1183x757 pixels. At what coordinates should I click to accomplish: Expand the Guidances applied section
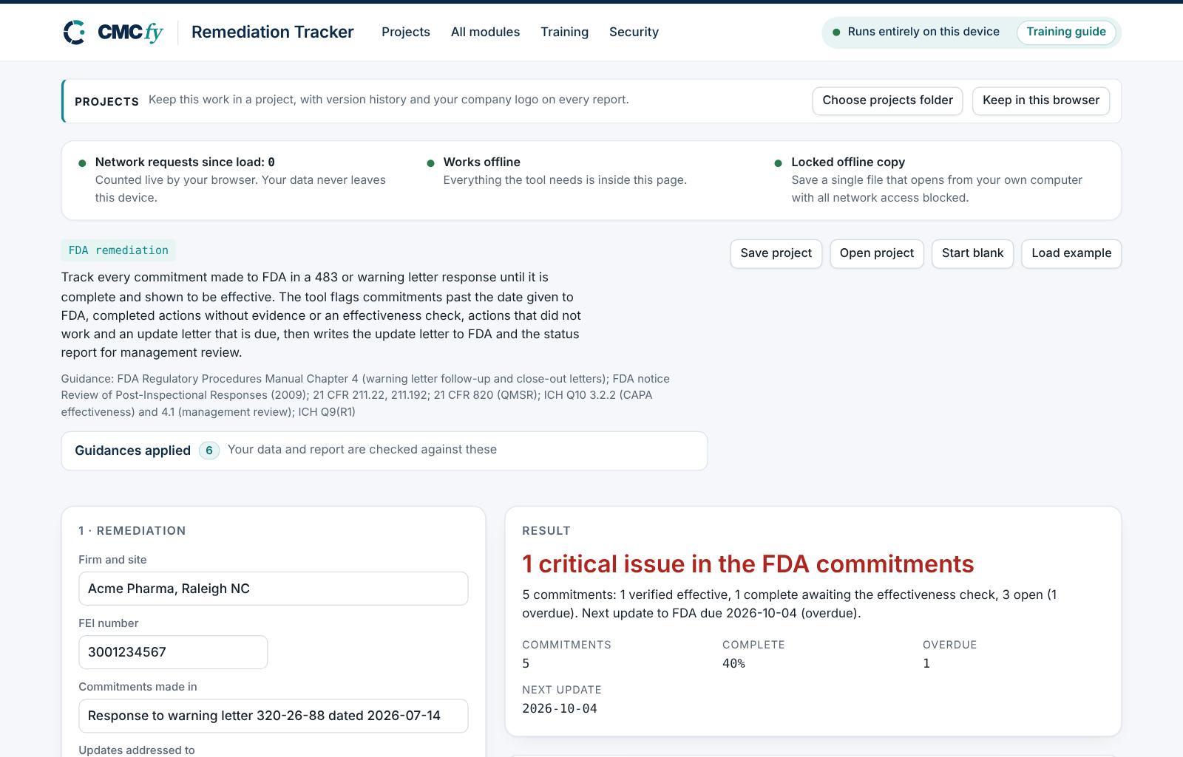[x=384, y=451]
